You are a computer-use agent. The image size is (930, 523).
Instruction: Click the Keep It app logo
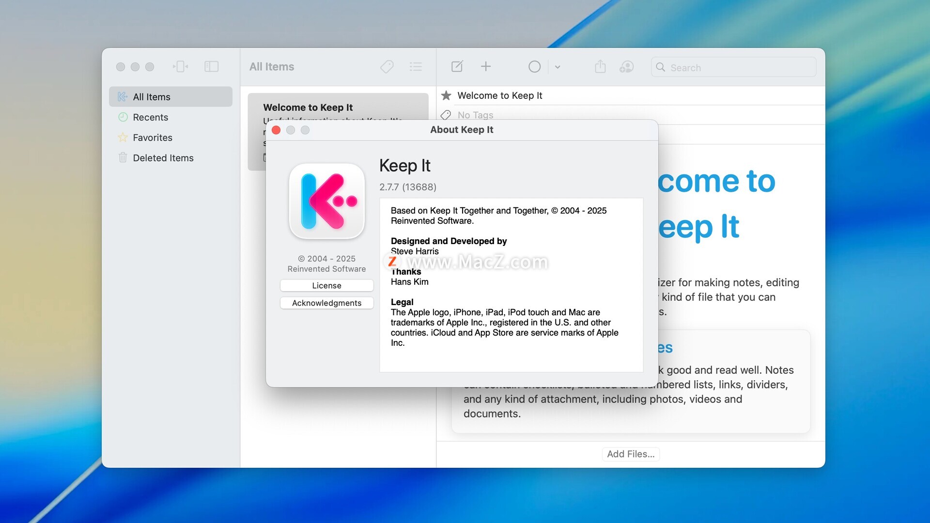tap(327, 201)
